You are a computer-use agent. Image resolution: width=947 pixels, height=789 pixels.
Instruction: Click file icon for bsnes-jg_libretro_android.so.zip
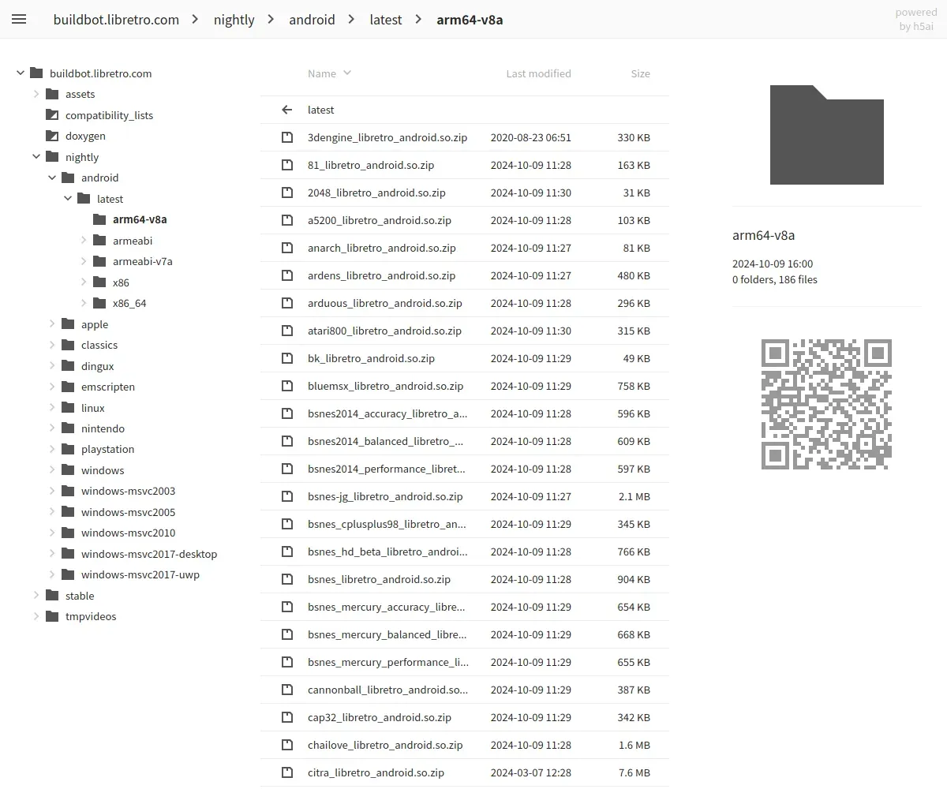pyautogui.click(x=287, y=496)
